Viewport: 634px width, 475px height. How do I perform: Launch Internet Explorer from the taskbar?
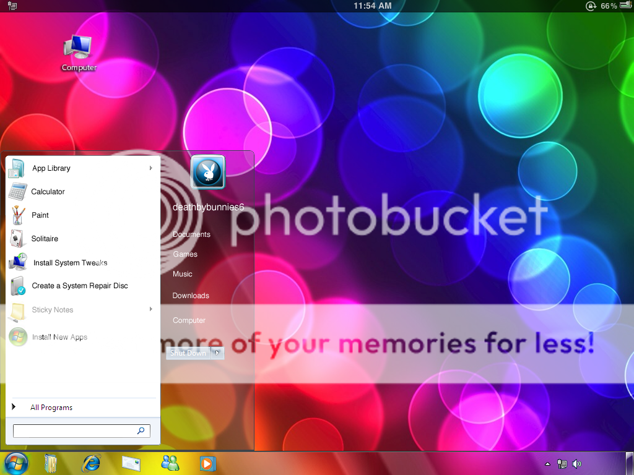pyautogui.click(x=90, y=463)
